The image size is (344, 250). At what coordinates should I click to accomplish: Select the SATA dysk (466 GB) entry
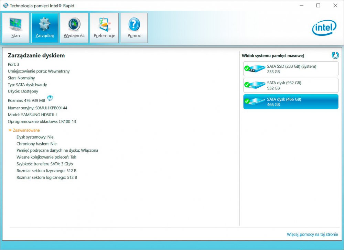pyautogui.click(x=291, y=102)
